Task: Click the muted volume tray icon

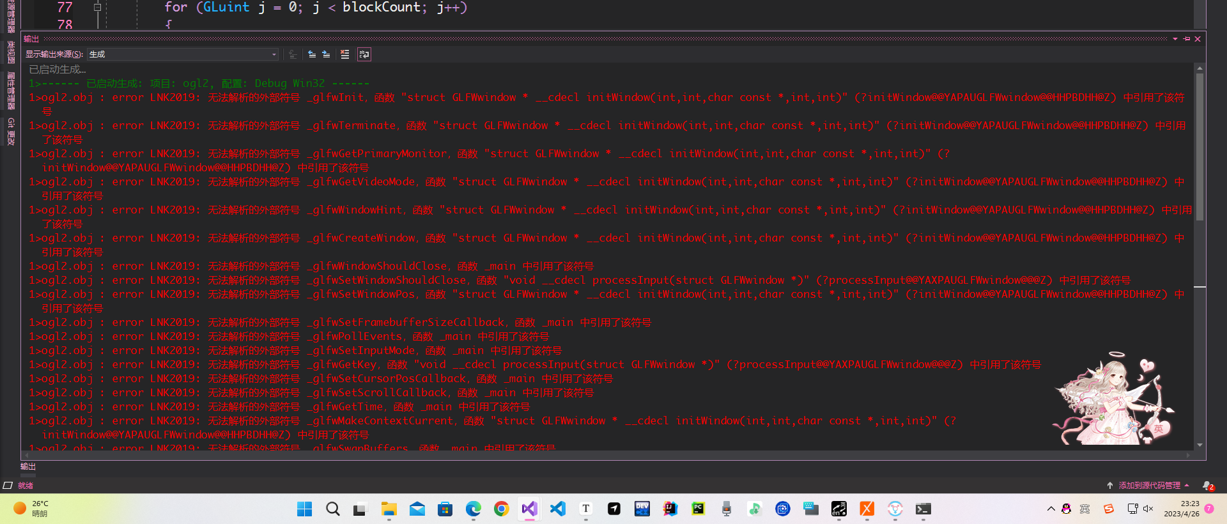Action: tap(1148, 509)
